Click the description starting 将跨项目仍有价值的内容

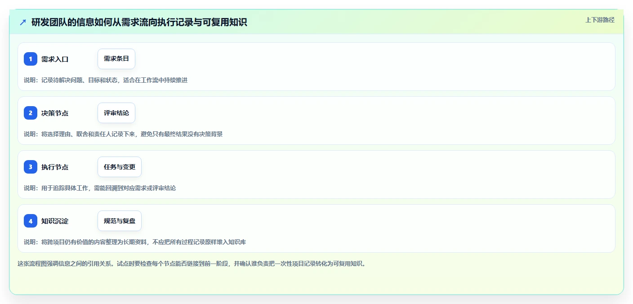135,242
